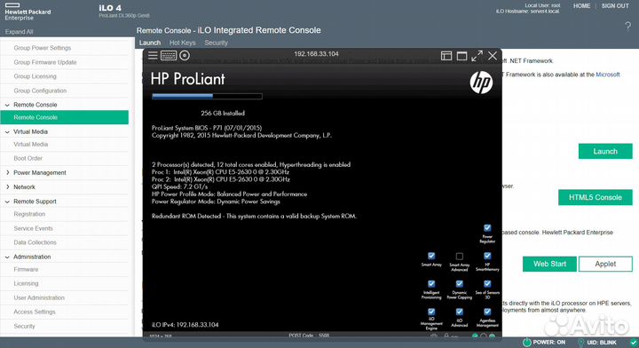Viewport: 639px width, 348px height.
Task: Switch to the Hot Keys tab
Action: coord(182,43)
